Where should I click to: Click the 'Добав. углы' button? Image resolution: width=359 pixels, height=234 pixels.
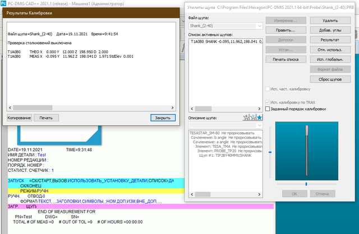330,30
